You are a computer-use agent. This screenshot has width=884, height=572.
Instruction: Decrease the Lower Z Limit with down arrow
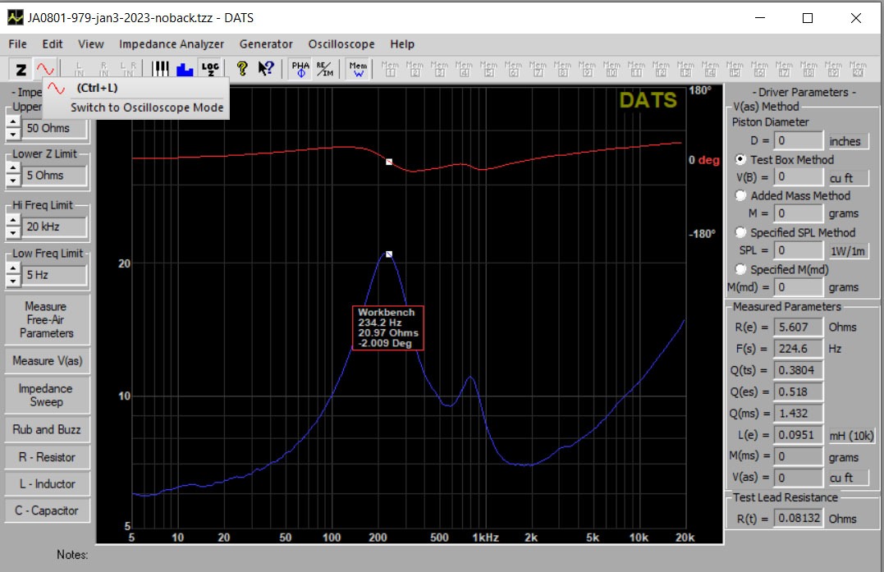click(x=13, y=181)
